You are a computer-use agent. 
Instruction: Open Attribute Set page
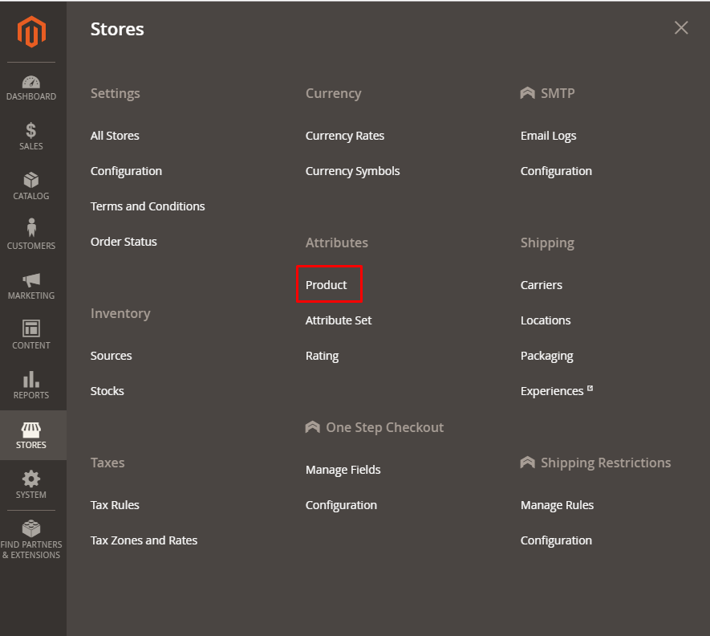(x=339, y=320)
